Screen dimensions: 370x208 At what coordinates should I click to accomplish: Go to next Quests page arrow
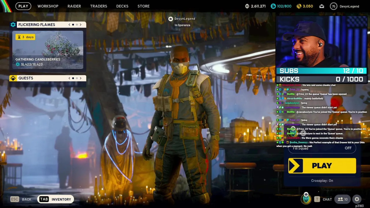pyautogui.click(x=80, y=78)
